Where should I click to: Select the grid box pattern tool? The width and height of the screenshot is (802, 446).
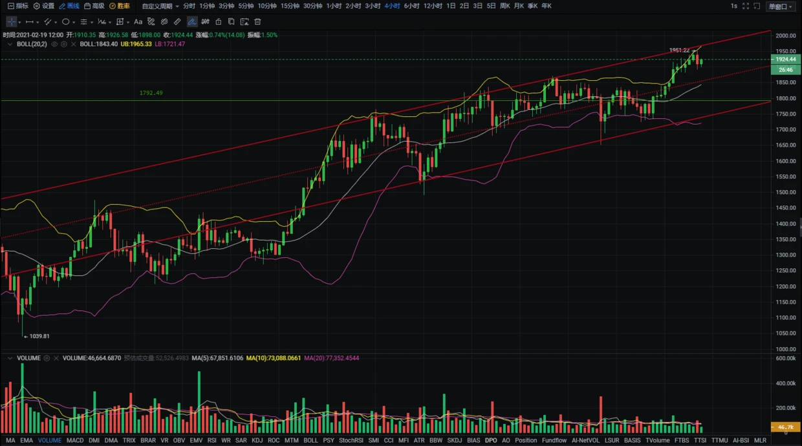120,22
